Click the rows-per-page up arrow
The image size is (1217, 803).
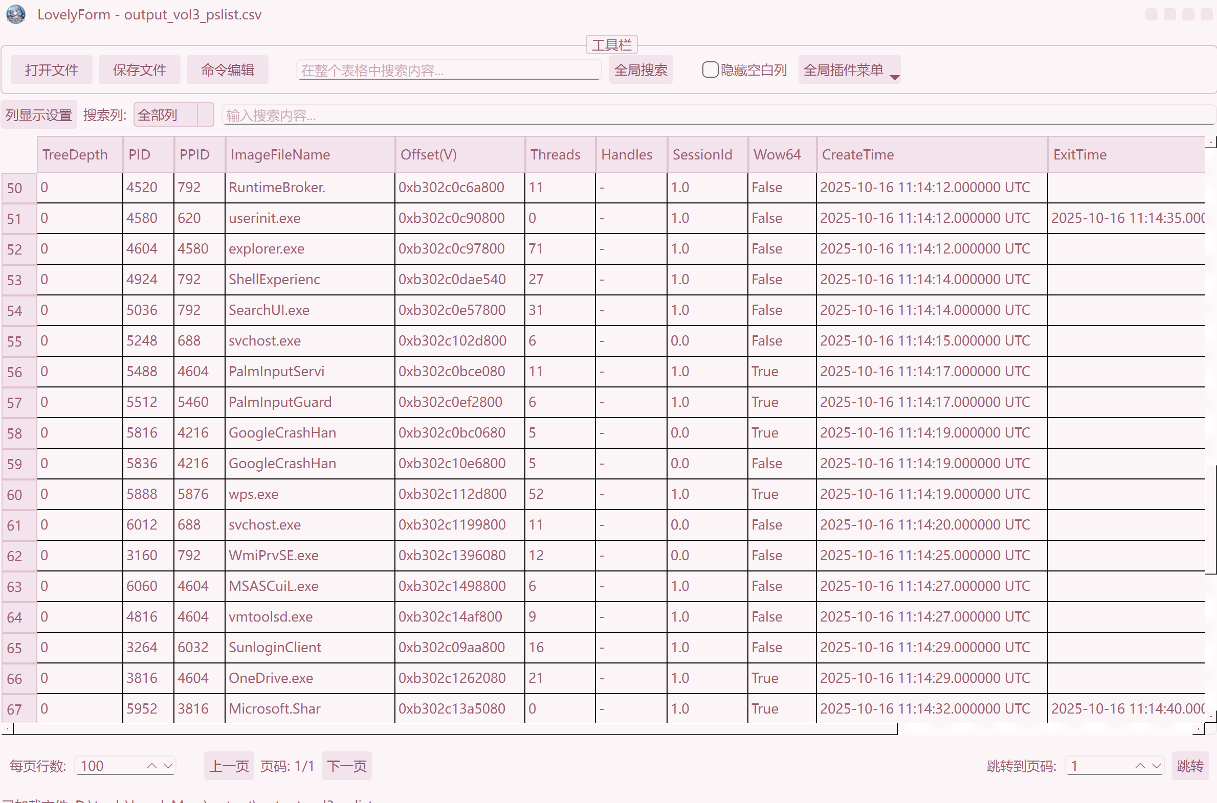click(151, 766)
